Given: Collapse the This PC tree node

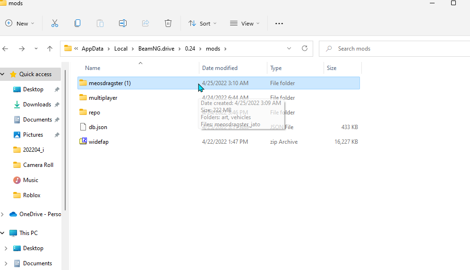Looking at the screenshot, I should 2,233.
